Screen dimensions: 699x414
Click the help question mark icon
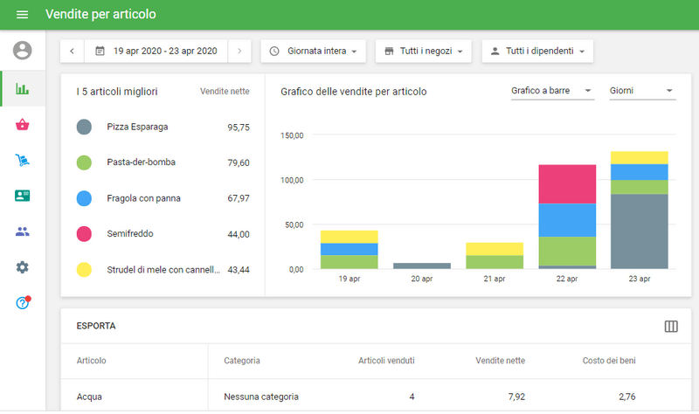tap(23, 303)
